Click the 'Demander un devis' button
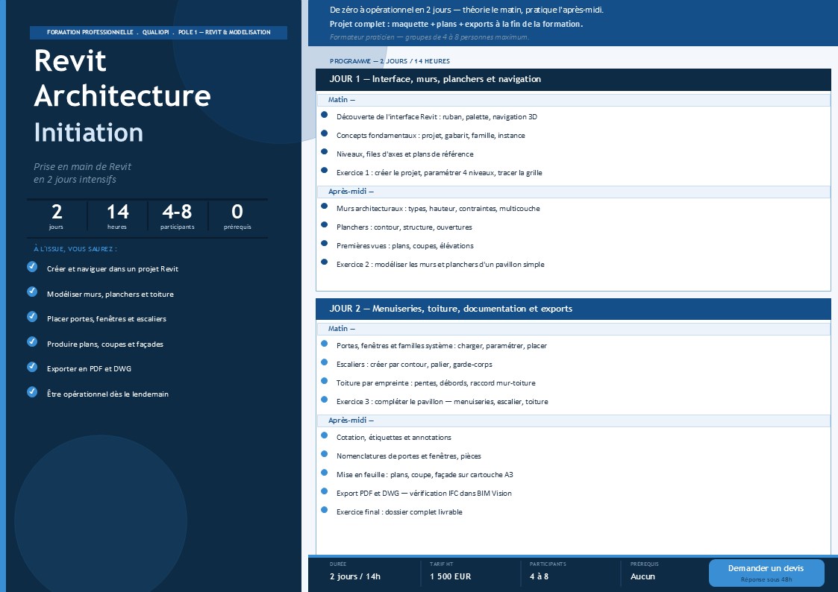The image size is (838, 592). pos(766,573)
